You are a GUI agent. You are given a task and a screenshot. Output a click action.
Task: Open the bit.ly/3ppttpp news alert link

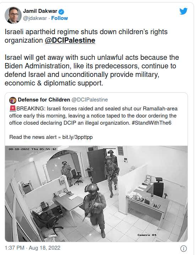pos(77,137)
